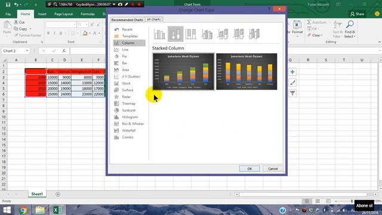382x215 pixels.
Task: Dismiss dialog with Cancel button
Action: pyautogui.click(x=273, y=168)
